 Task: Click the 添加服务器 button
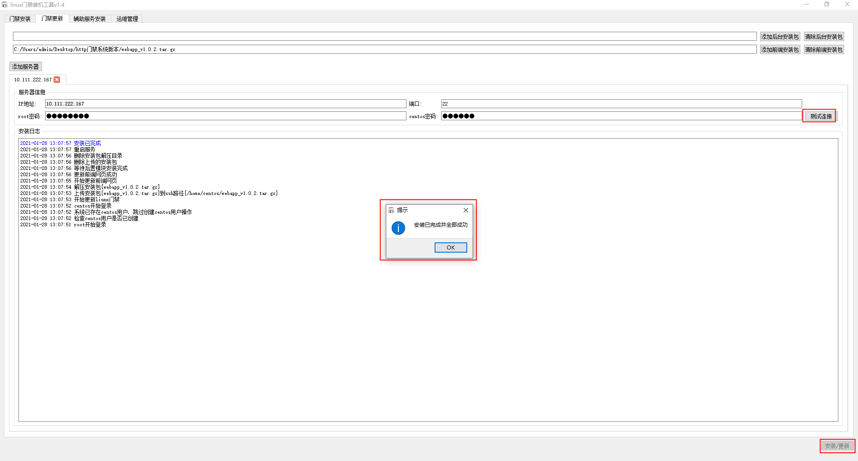coord(25,67)
